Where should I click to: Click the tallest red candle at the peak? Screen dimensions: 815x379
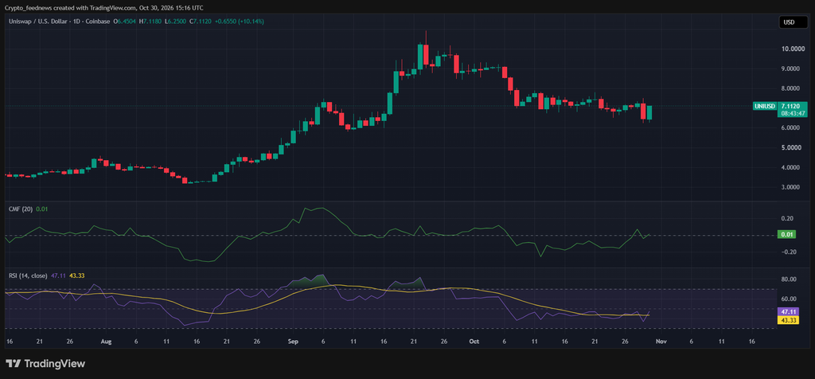tap(426, 54)
